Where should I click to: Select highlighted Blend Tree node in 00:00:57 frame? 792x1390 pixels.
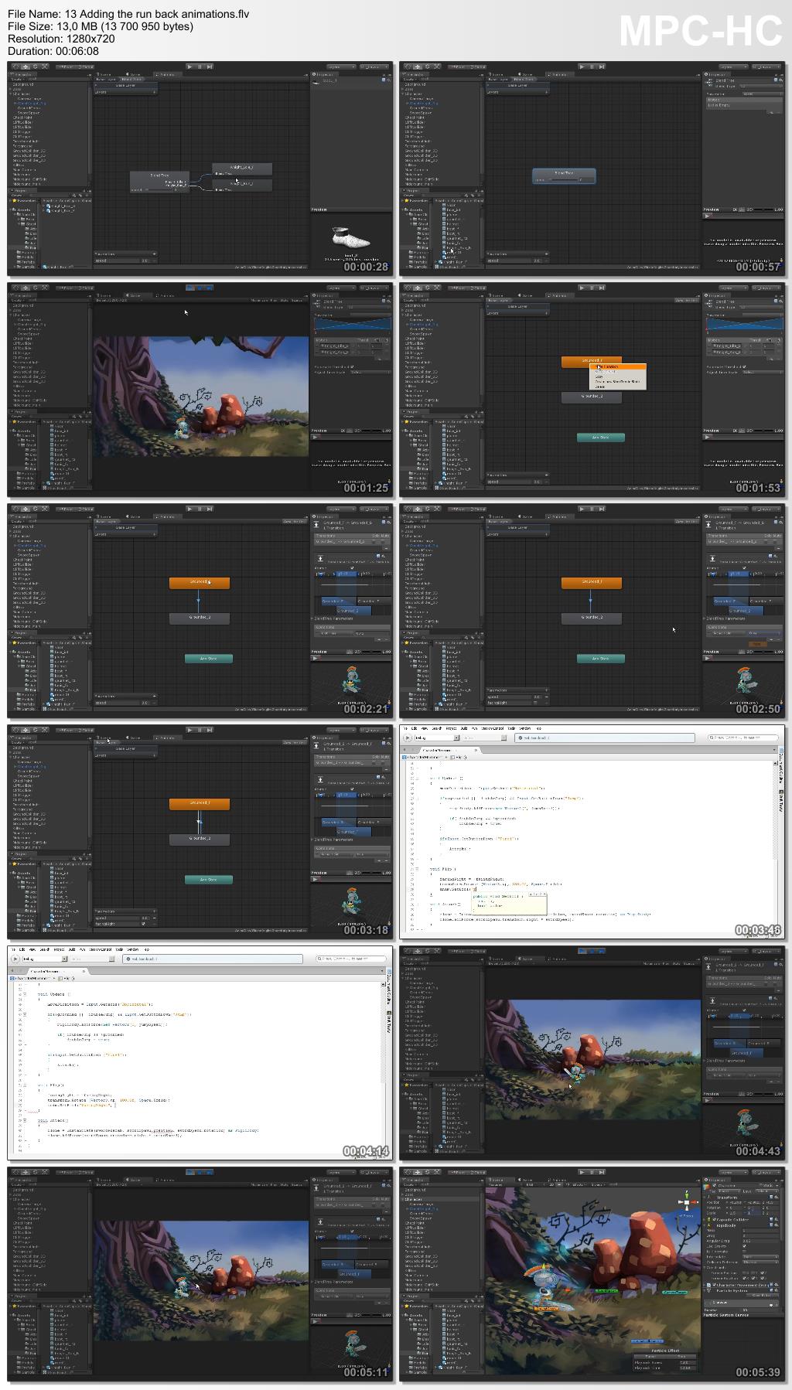click(564, 175)
